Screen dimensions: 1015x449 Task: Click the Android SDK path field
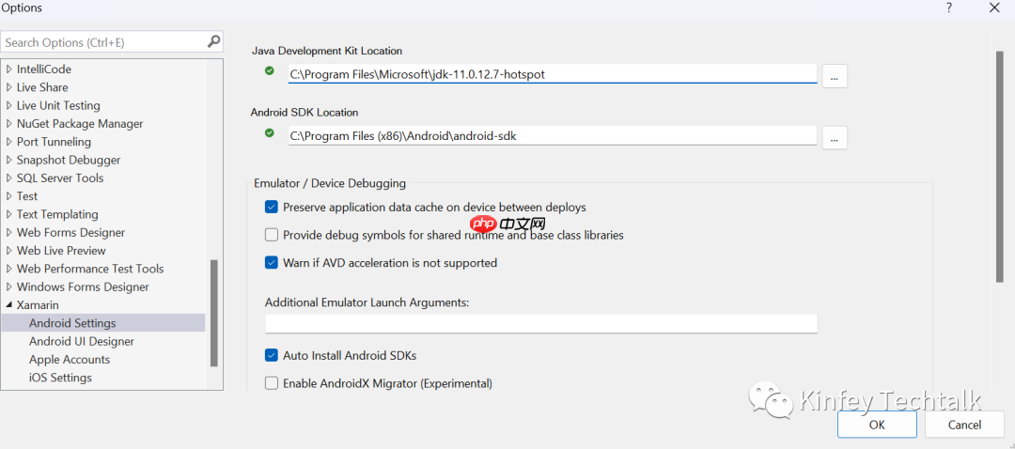tap(553, 136)
